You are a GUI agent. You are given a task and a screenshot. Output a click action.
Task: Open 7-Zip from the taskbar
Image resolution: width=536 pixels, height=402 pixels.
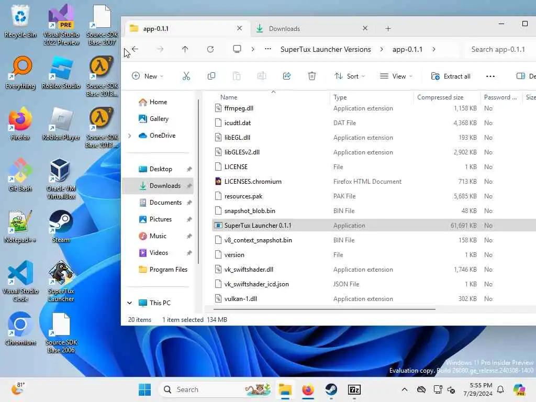[354, 389]
